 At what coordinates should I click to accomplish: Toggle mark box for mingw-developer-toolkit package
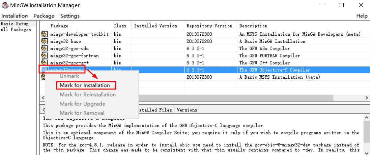pos(44,34)
